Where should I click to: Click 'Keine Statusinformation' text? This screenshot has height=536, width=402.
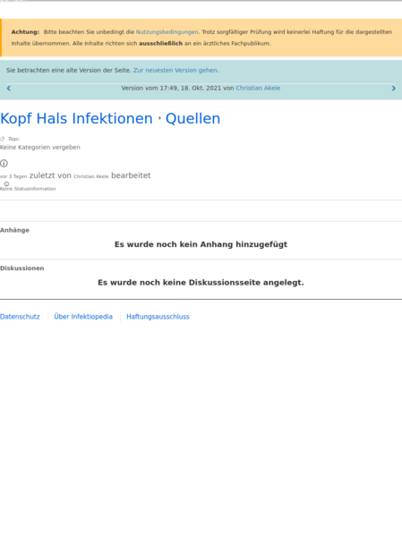(28, 189)
